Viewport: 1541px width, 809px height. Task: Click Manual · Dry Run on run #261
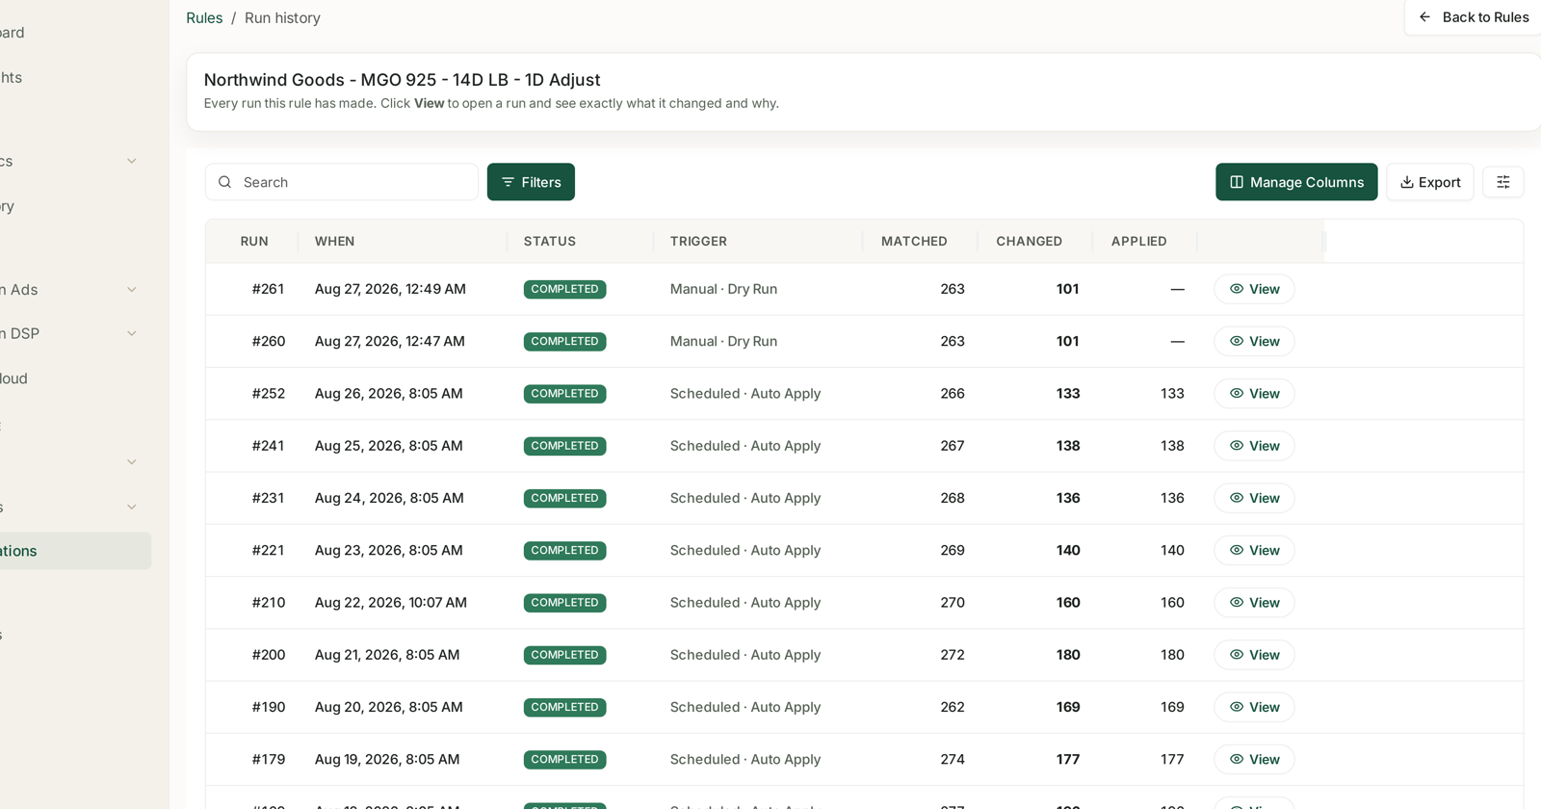point(723,289)
